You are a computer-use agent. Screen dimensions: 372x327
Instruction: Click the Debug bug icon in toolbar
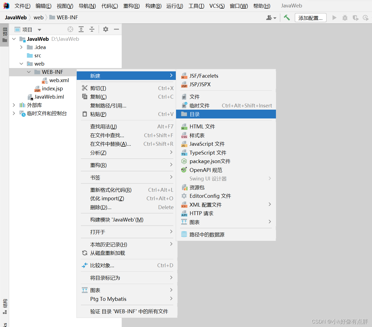345,18
